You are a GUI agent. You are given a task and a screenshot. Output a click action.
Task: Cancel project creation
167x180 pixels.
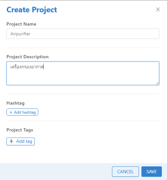[x=125, y=172]
